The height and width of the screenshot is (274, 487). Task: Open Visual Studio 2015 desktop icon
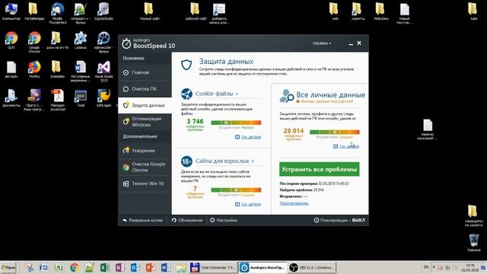click(x=103, y=72)
